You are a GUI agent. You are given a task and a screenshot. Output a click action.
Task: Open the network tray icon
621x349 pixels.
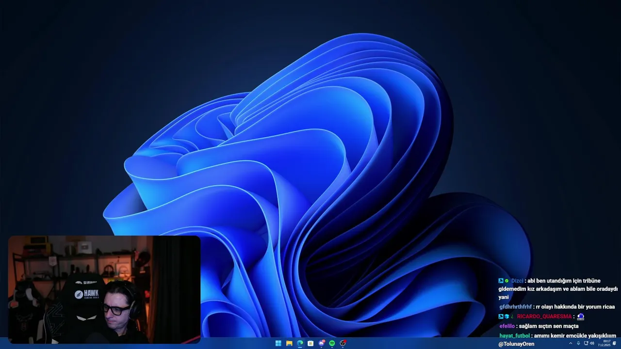pos(586,343)
